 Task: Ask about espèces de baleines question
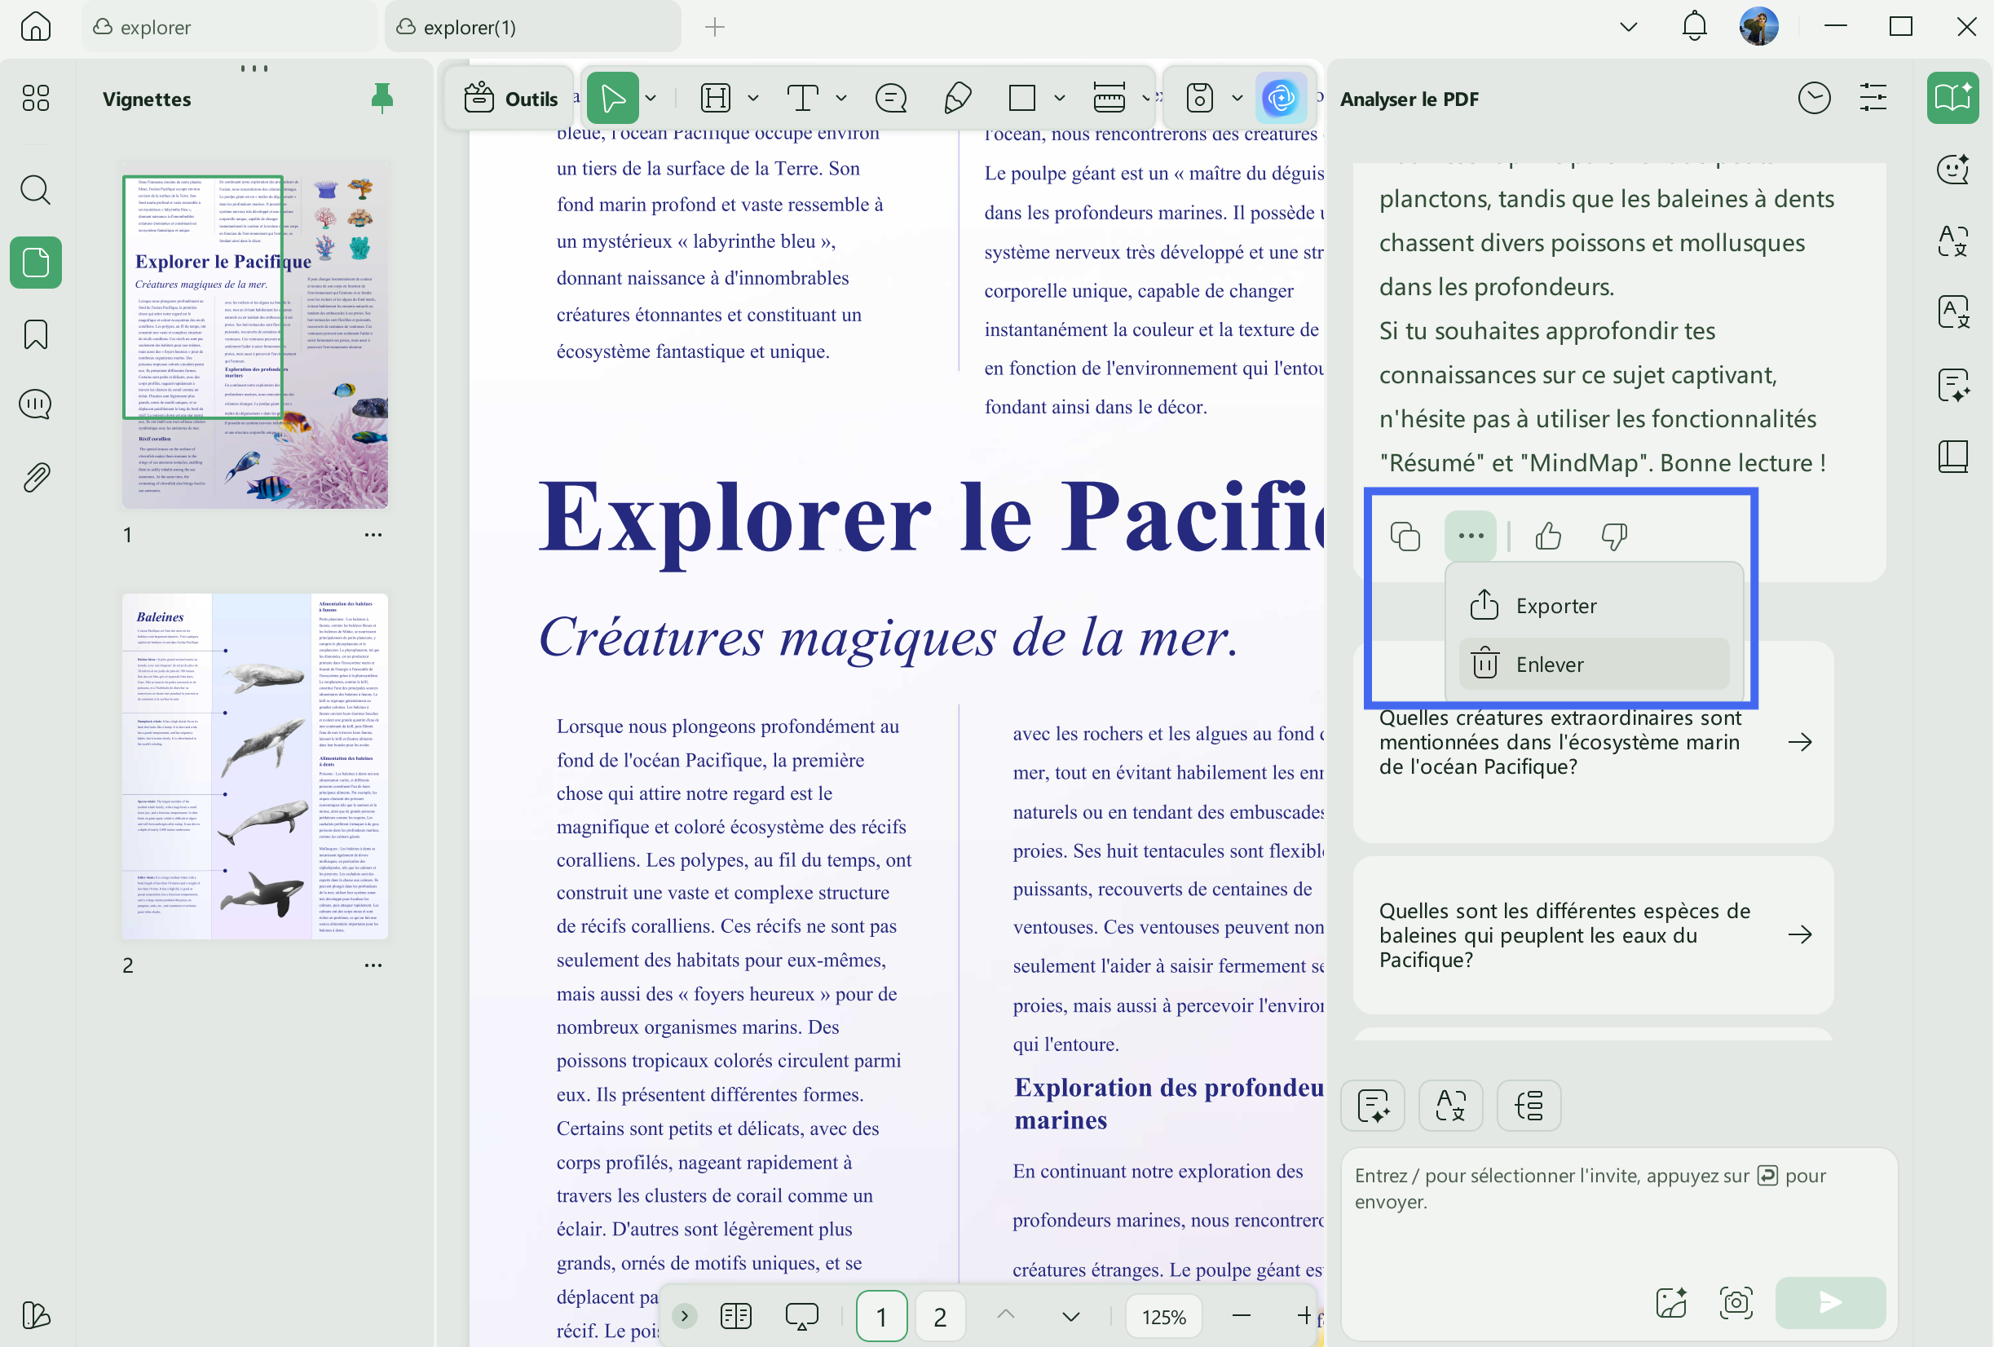pyautogui.click(x=1593, y=935)
